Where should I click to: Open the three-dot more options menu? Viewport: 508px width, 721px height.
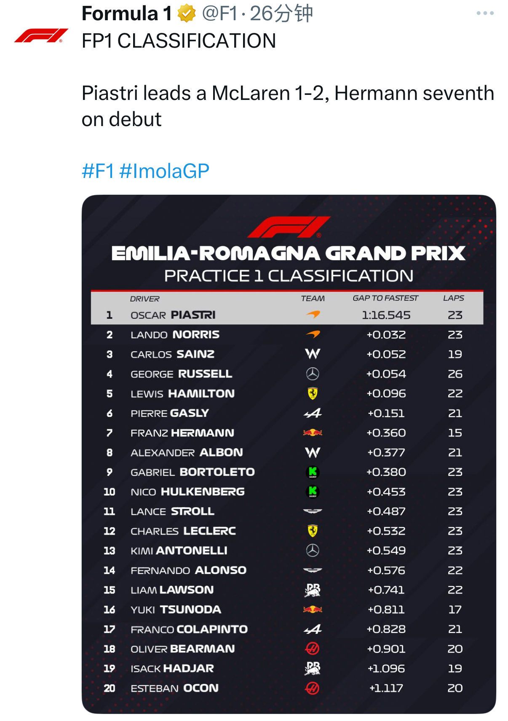485,13
